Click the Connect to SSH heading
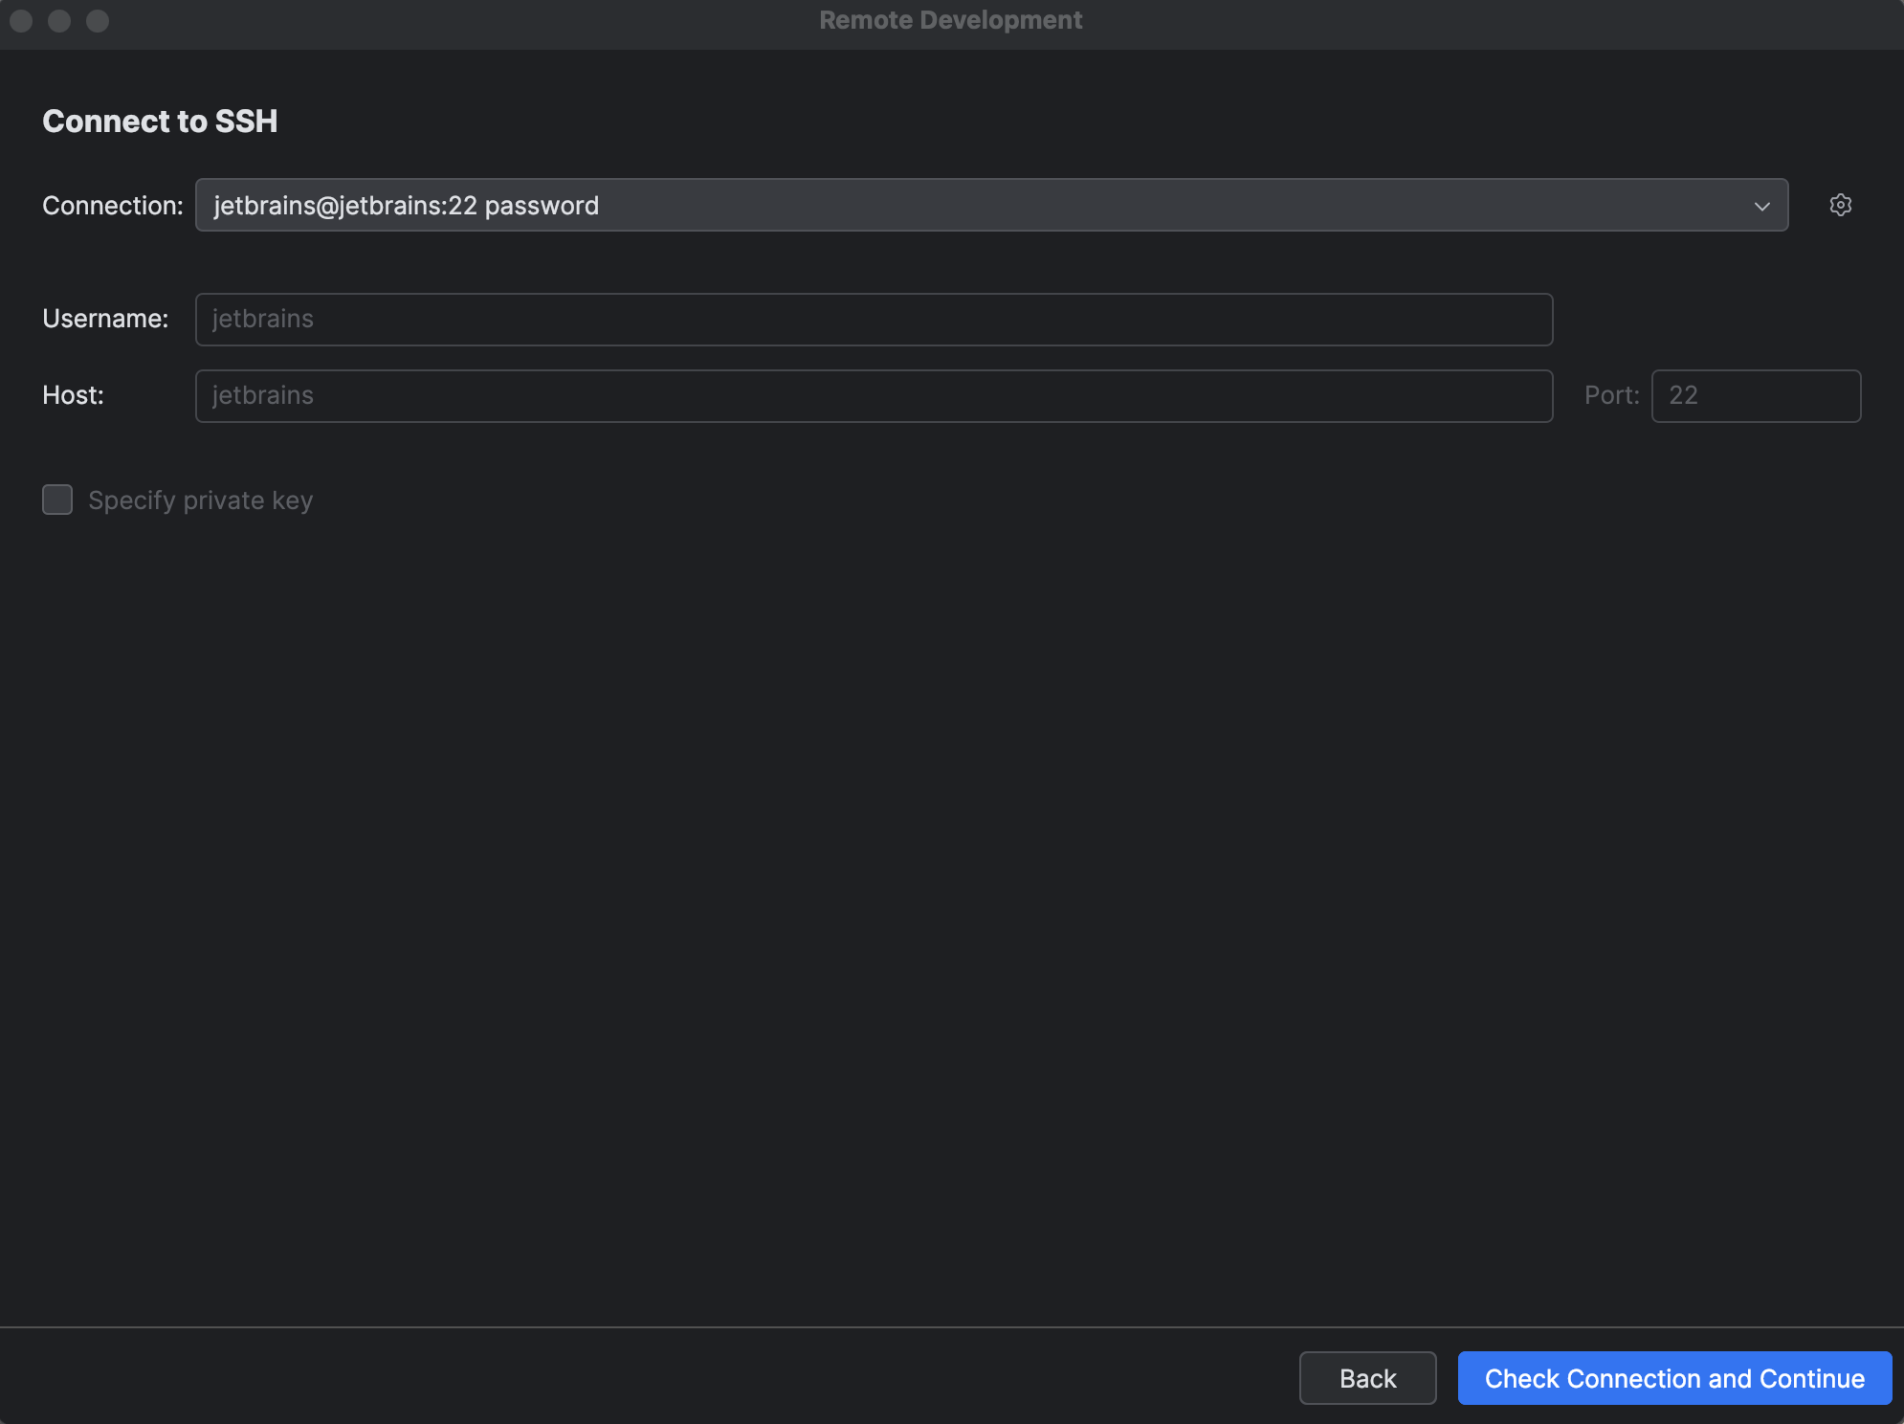 pyautogui.click(x=160, y=121)
